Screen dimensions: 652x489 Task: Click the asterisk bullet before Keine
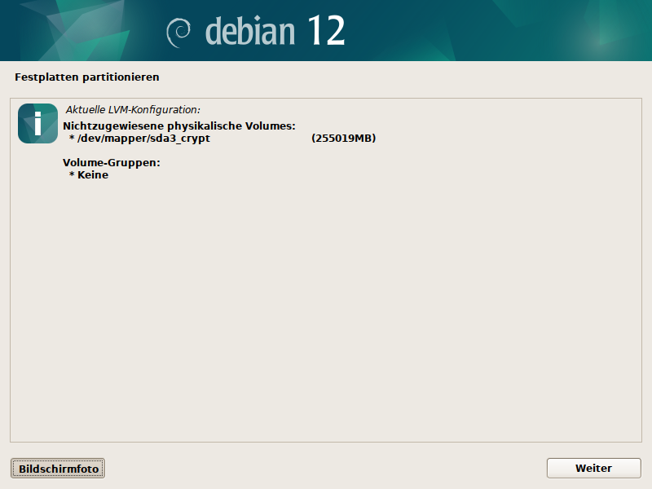pos(72,175)
